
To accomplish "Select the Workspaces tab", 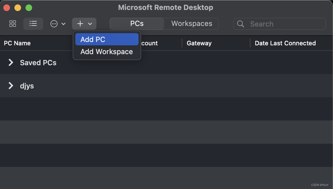I will pos(192,24).
